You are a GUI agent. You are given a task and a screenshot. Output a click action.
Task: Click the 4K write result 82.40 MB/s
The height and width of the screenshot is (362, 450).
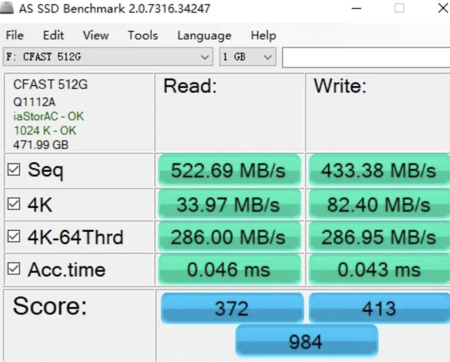[x=379, y=205]
